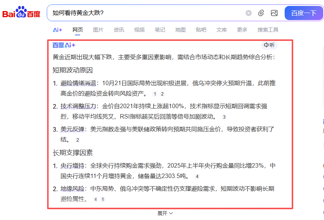Expand the AI answer via 展开

point(163,213)
